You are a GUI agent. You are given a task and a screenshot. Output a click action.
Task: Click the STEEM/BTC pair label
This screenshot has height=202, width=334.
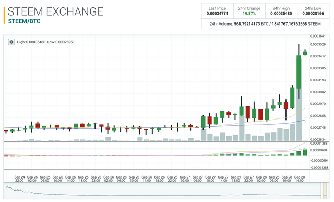coord(24,21)
